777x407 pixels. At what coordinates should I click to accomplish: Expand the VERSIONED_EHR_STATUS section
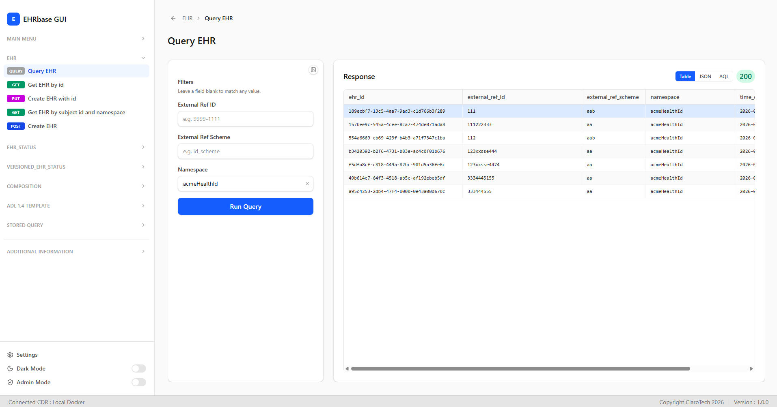pos(76,167)
